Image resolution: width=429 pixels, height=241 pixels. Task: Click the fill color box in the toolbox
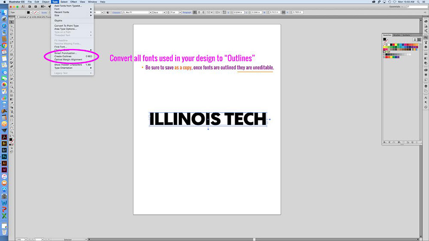[11, 140]
